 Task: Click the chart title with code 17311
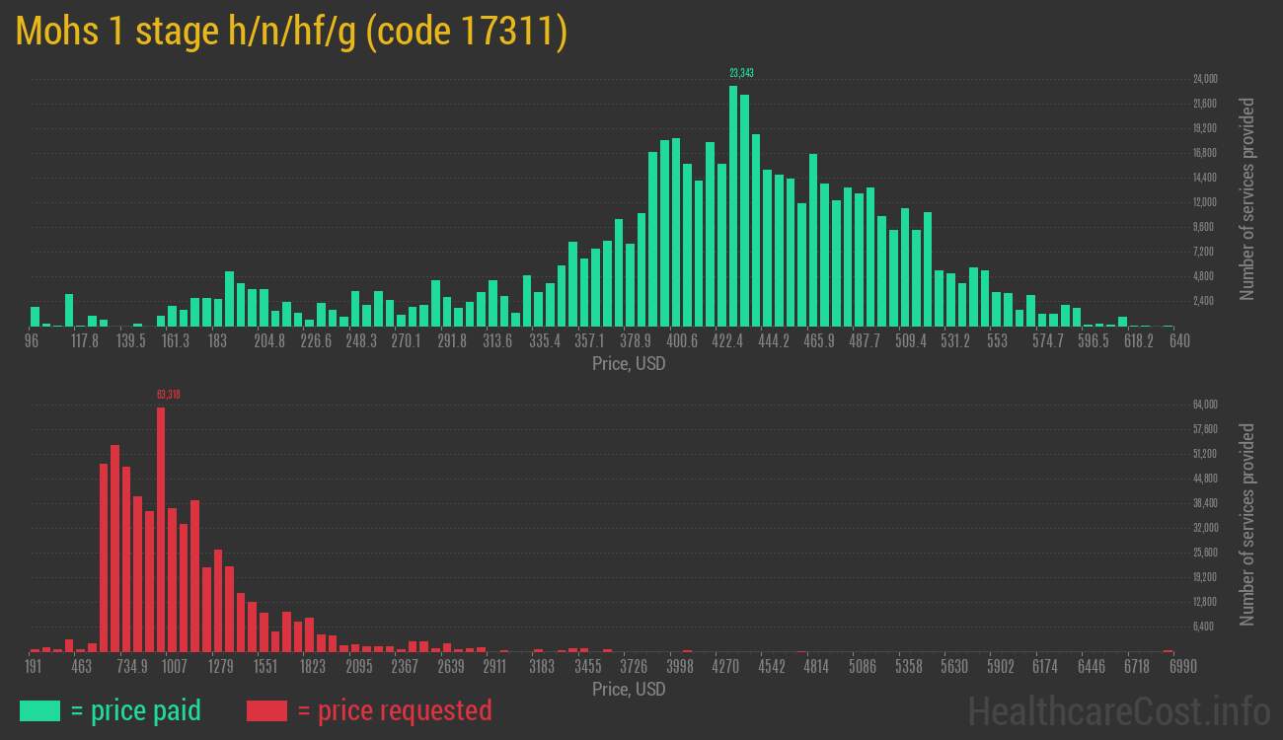(x=291, y=32)
